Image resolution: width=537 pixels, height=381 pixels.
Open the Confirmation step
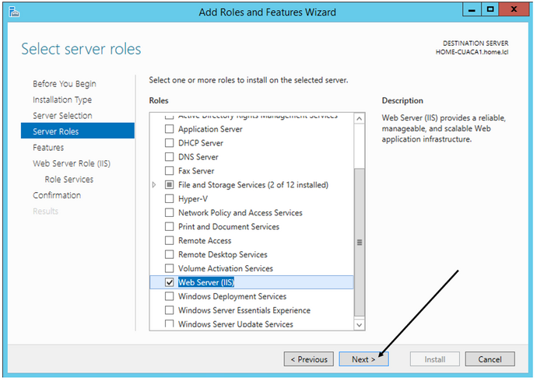tap(57, 195)
